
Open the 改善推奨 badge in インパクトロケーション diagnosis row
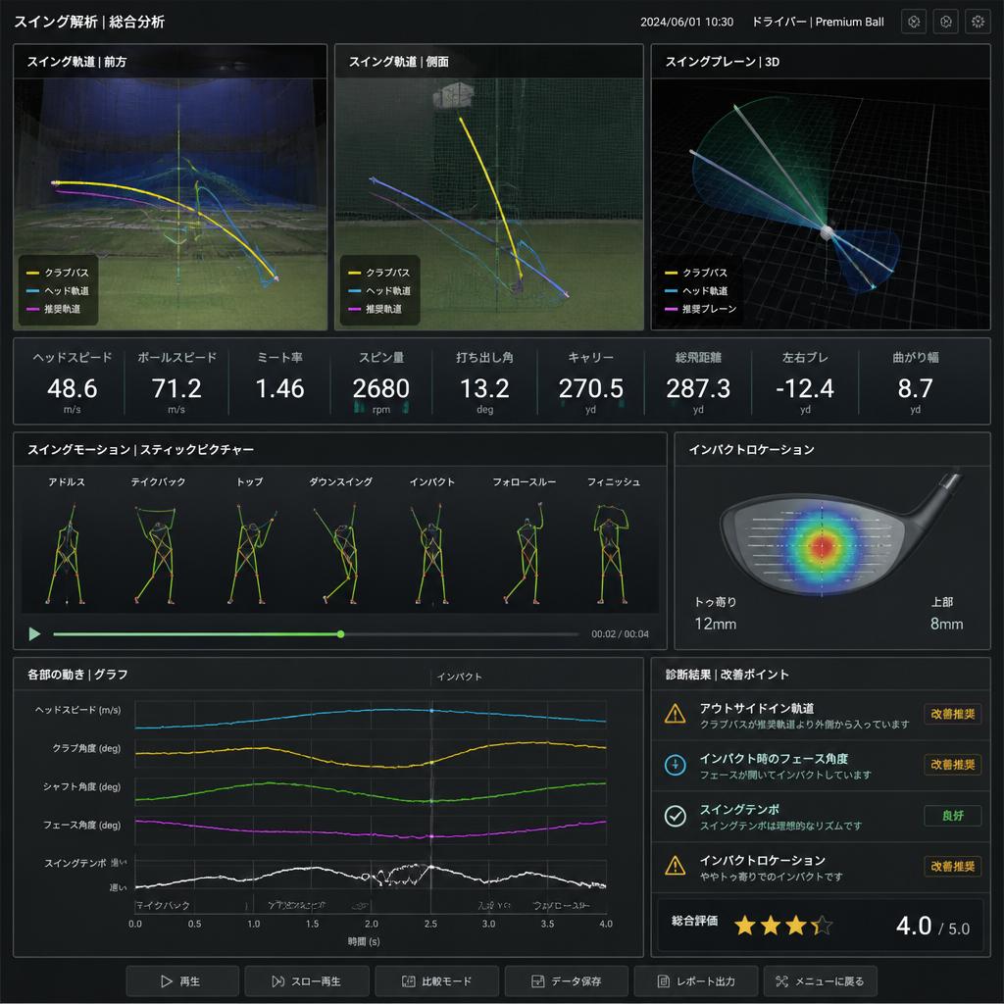click(x=953, y=867)
